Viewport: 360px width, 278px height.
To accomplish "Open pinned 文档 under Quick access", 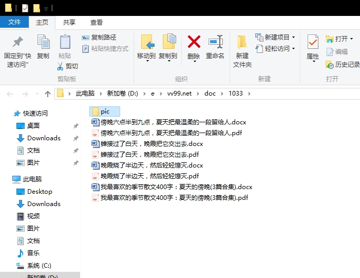I will tap(28, 151).
